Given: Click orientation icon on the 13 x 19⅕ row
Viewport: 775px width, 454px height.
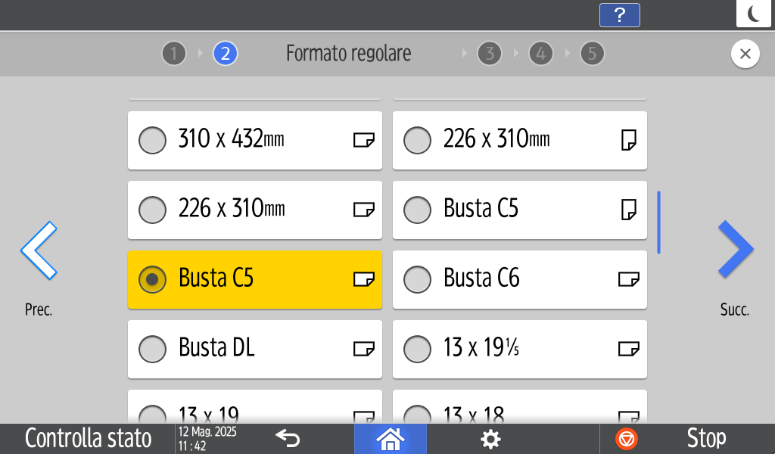Looking at the screenshot, I should pos(629,350).
